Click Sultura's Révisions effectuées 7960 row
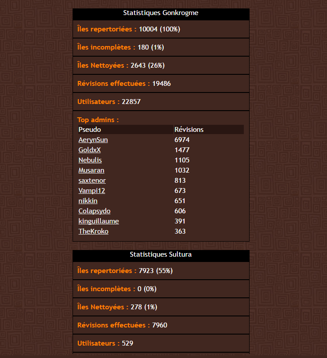 [161, 325]
